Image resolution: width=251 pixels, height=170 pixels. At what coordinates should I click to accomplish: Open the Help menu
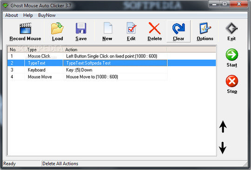(28, 15)
